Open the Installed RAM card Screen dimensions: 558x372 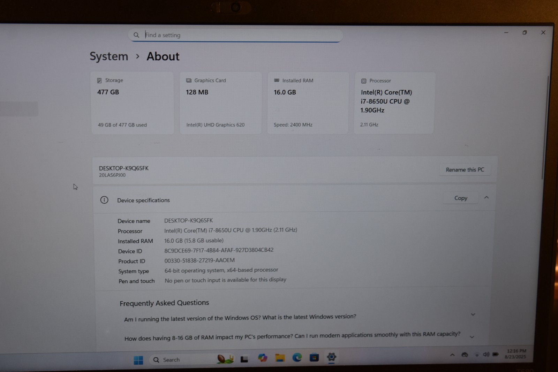pyautogui.click(x=308, y=103)
